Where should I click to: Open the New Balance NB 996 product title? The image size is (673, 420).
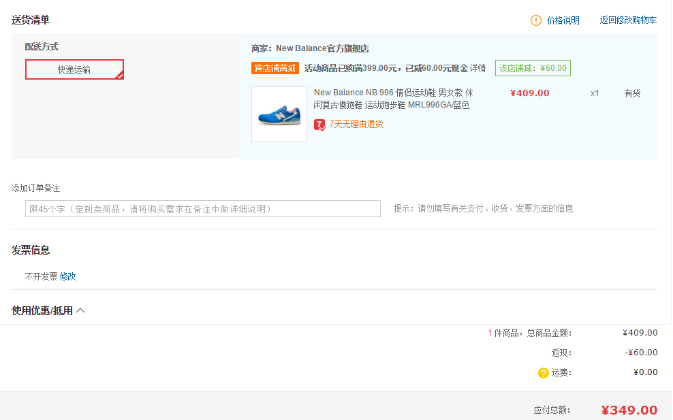pyautogui.click(x=393, y=99)
